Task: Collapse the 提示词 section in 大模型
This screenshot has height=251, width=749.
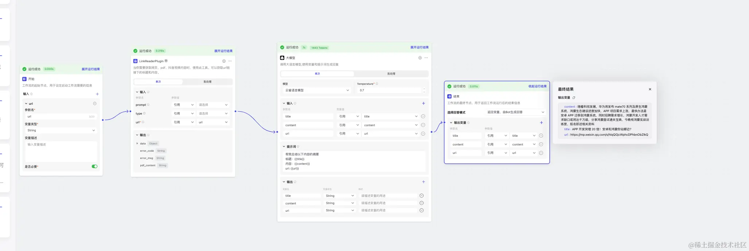Action: pyautogui.click(x=284, y=147)
